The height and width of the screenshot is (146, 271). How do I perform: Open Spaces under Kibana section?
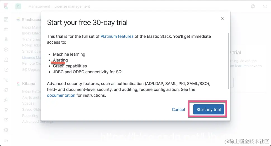pyautogui.click(x=28, y=103)
